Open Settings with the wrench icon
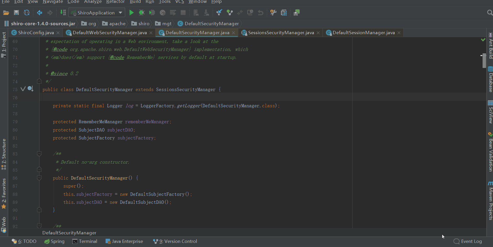The image size is (493, 247). (273, 13)
